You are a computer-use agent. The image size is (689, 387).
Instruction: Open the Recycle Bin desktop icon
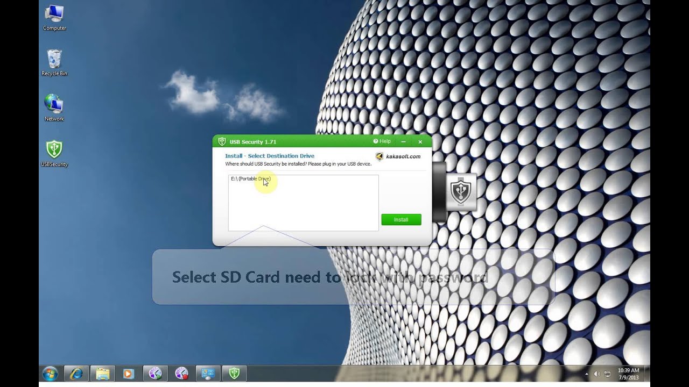[x=54, y=63]
